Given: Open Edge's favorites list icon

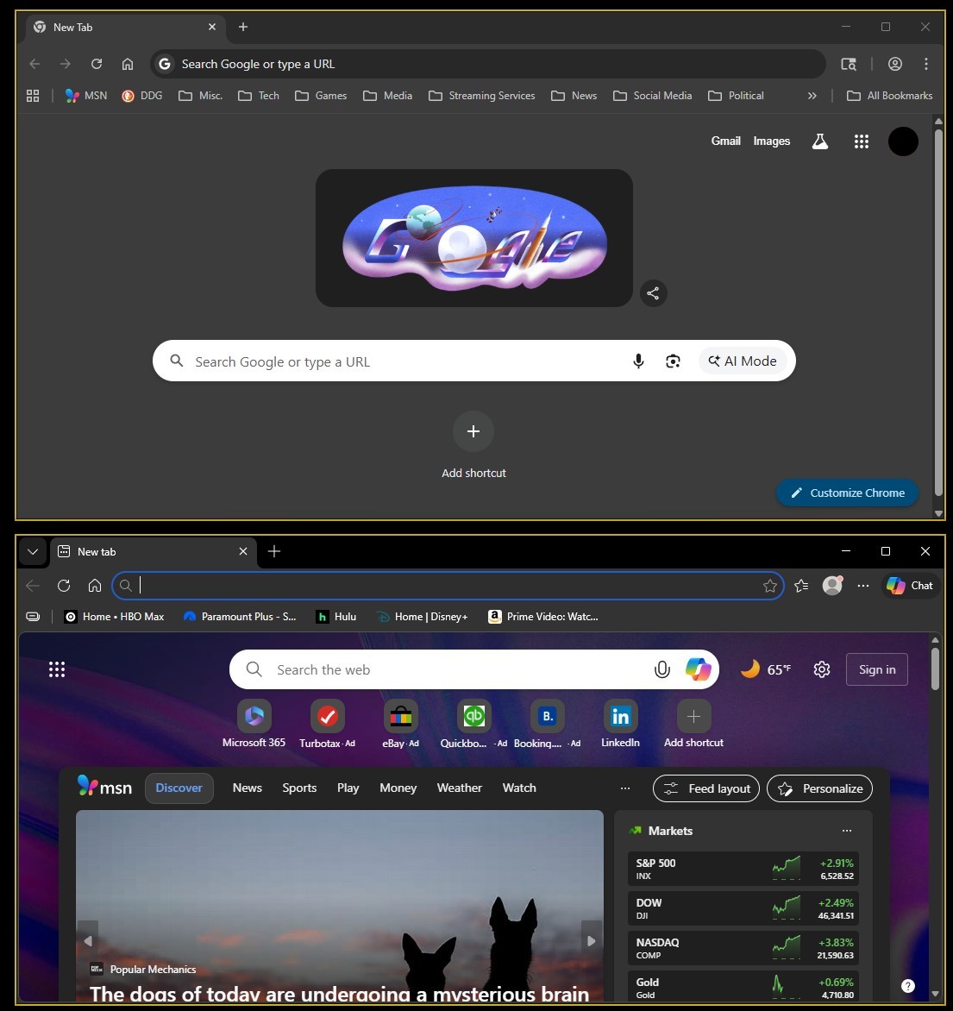Looking at the screenshot, I should point(801,586).
